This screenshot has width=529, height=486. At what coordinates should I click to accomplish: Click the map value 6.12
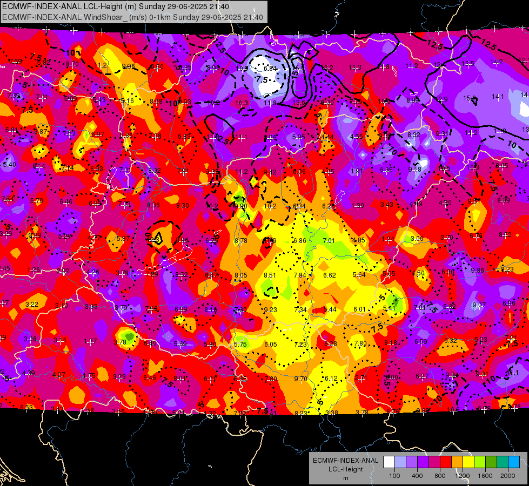click(331, 379)
